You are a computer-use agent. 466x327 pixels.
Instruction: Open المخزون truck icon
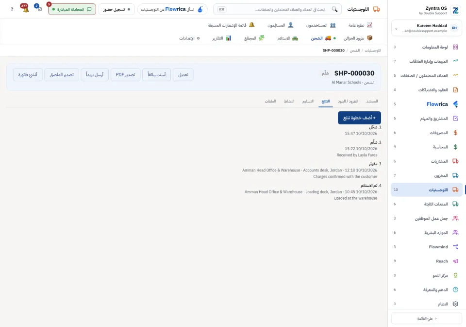455,175
